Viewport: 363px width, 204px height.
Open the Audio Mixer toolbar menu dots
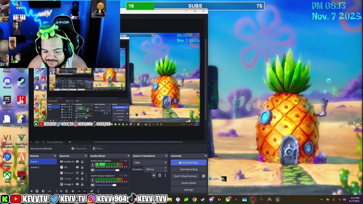click(98, 191)
